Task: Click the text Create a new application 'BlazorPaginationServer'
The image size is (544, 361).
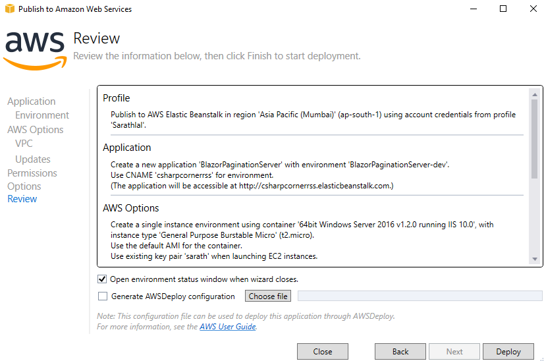Action: coord(197,165)
